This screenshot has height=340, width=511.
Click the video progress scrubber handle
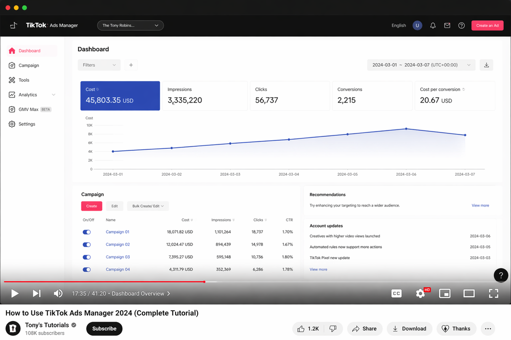coord(204,282)
